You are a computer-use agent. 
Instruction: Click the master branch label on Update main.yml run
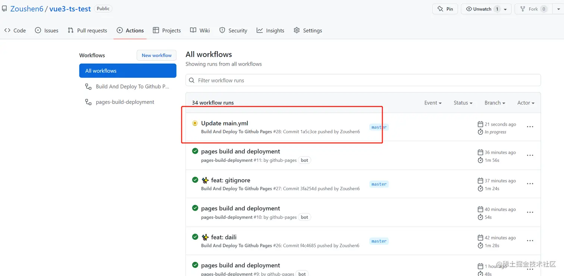click(x=379, y=127)
